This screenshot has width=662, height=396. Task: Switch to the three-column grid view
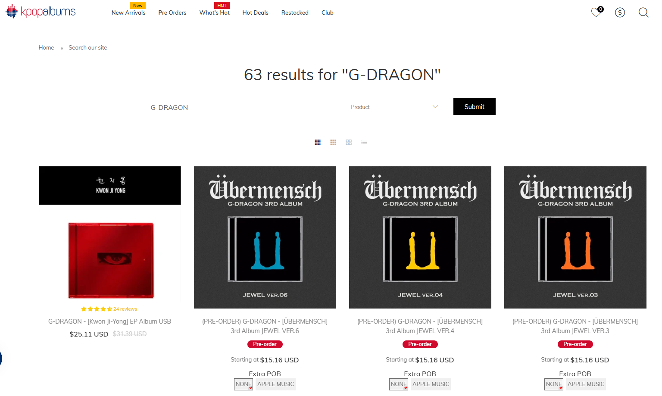[333, 142]
